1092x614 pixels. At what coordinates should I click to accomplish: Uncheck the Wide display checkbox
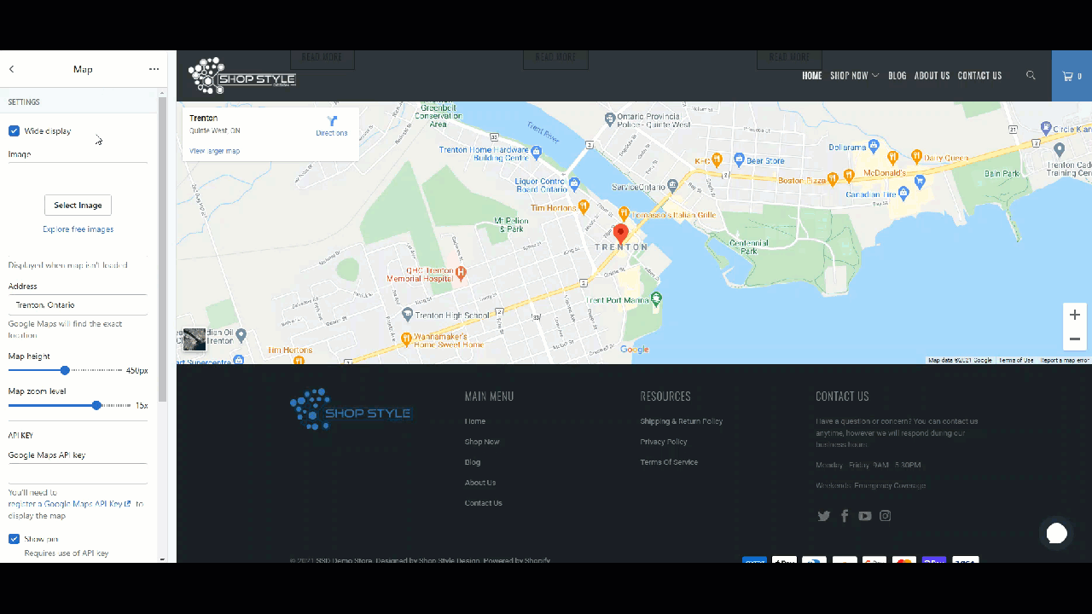tap(14, 131)
